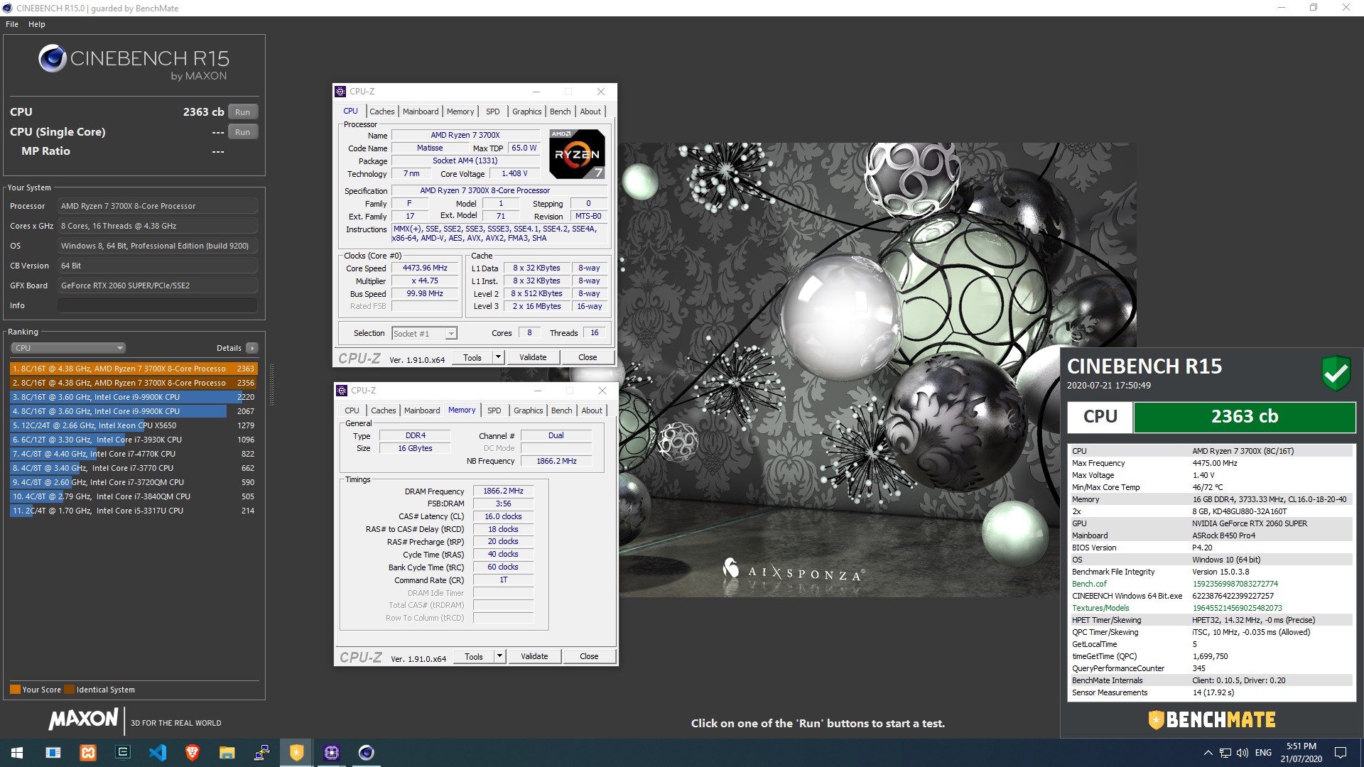Click Validate in upper CPU-Z window
1364x767 pixels.
[534, 357]
